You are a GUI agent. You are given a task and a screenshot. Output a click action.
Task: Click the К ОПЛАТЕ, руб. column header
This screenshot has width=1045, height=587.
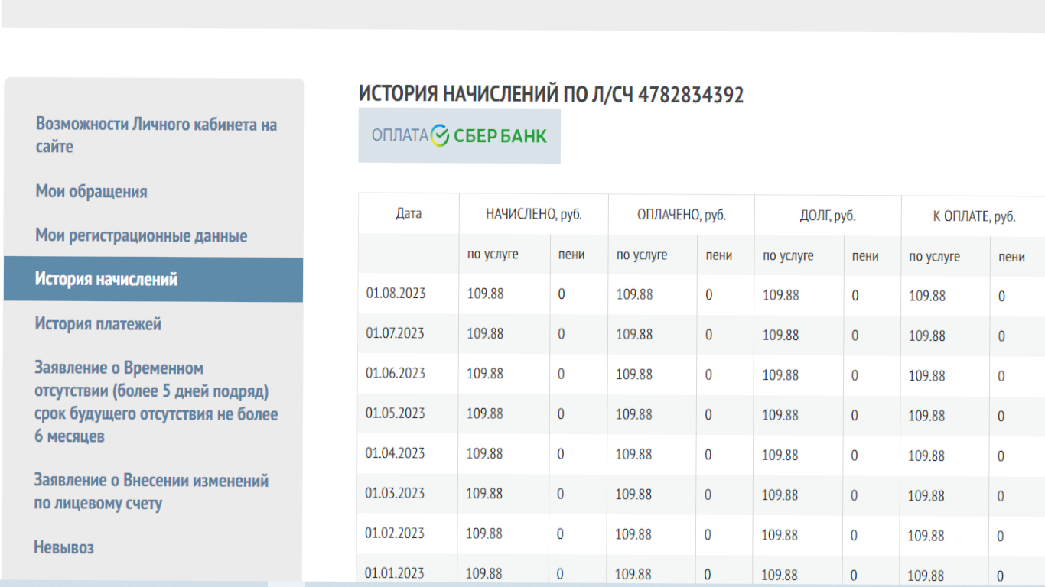974,217
